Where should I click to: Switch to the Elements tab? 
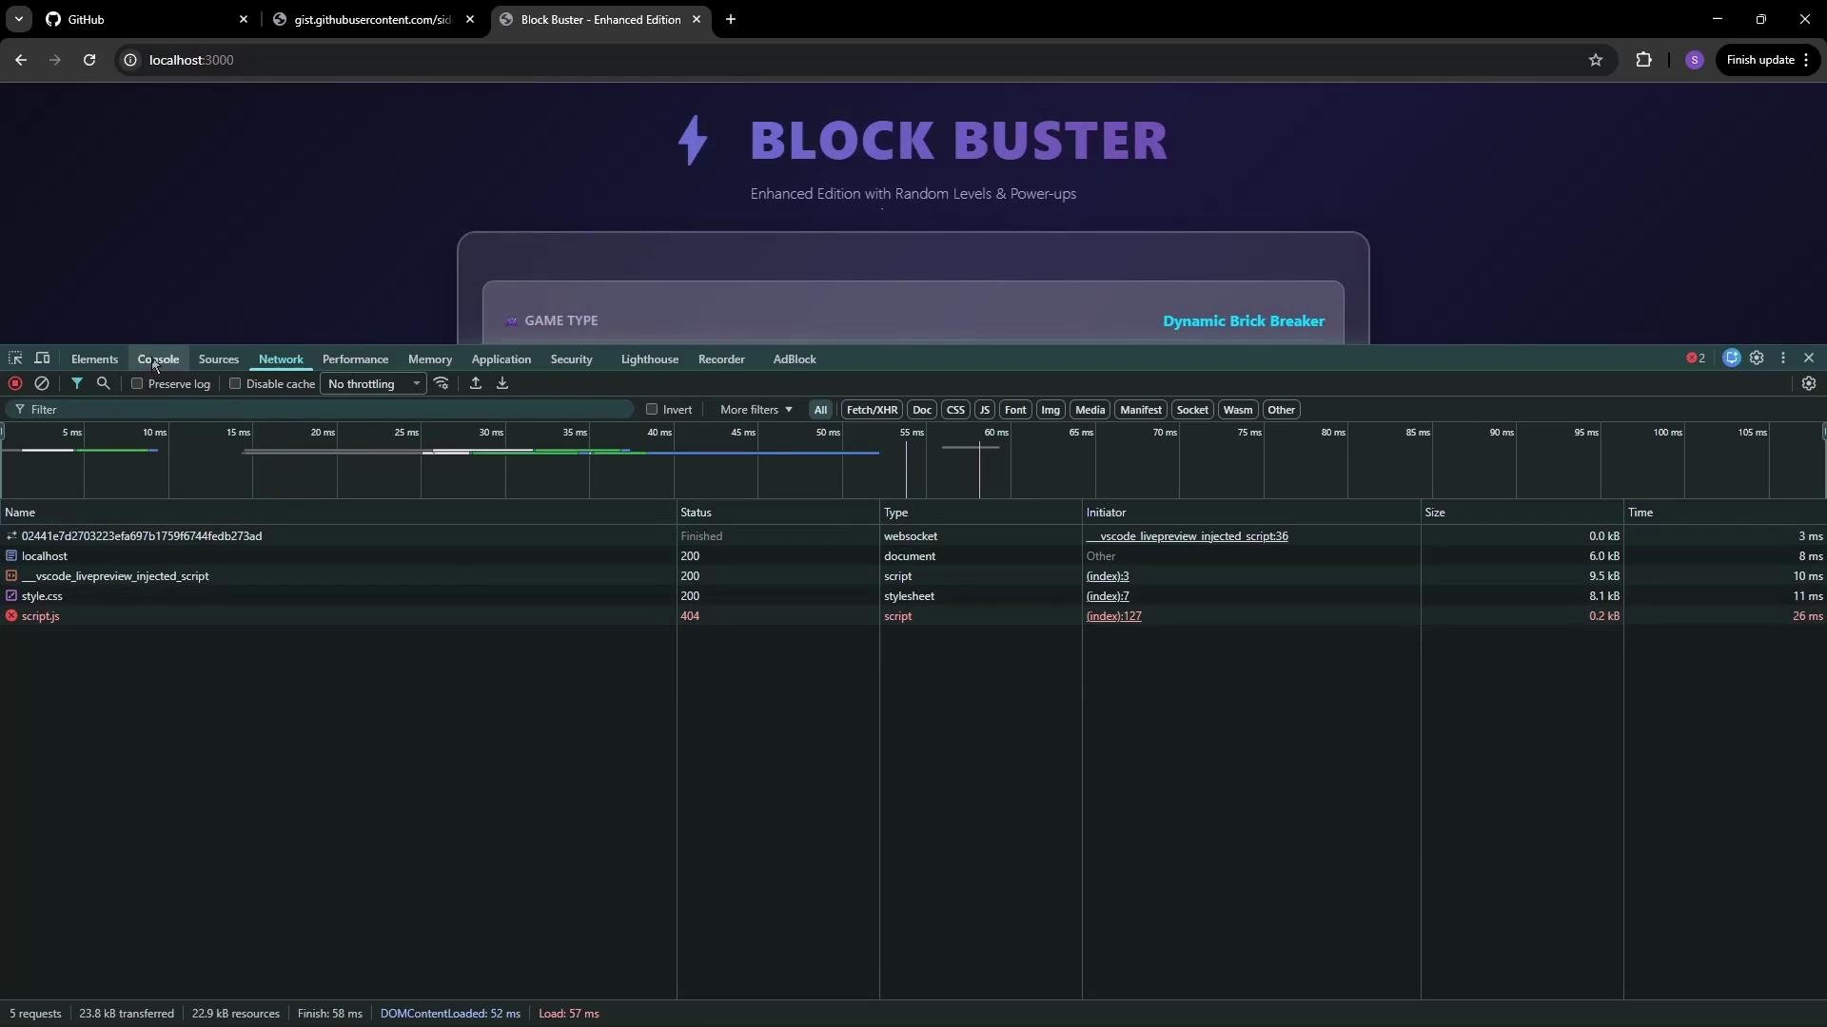94,359
